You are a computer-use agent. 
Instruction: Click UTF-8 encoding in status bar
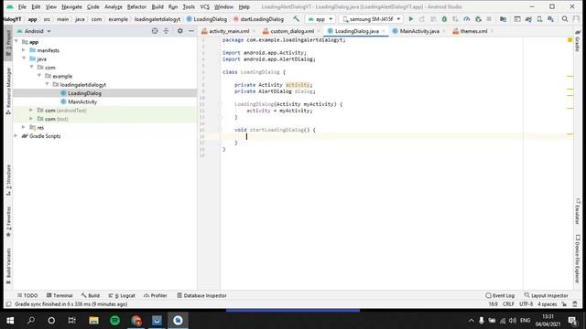[526, 304]
